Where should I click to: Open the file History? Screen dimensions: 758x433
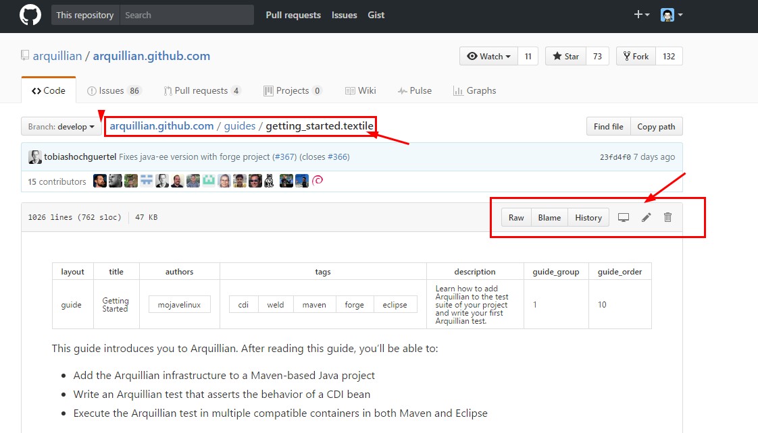click(588, 218)
